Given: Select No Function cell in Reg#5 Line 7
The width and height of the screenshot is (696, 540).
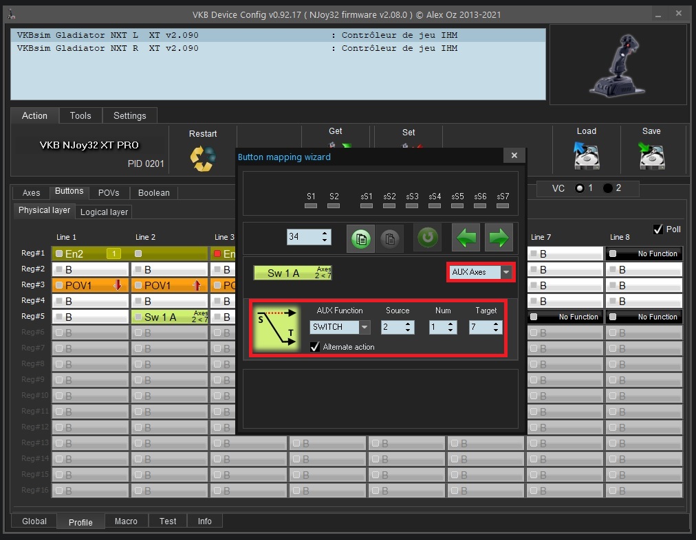Looking at the screenshot, I should tap(565, 317).
